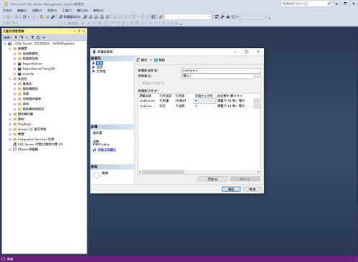358x262 pixels.
Task: Collapse the Databases folder node
Action: click(10, 49)
